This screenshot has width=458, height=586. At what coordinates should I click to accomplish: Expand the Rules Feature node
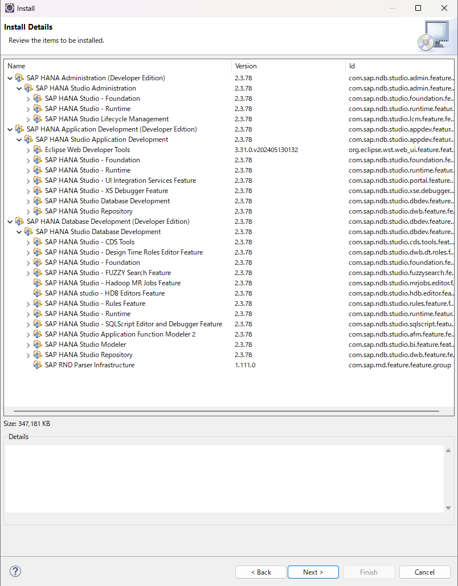(x=28, y=304)
